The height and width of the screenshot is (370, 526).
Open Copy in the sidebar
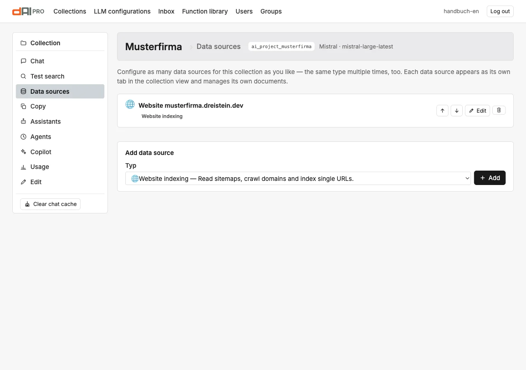(60, 106)
